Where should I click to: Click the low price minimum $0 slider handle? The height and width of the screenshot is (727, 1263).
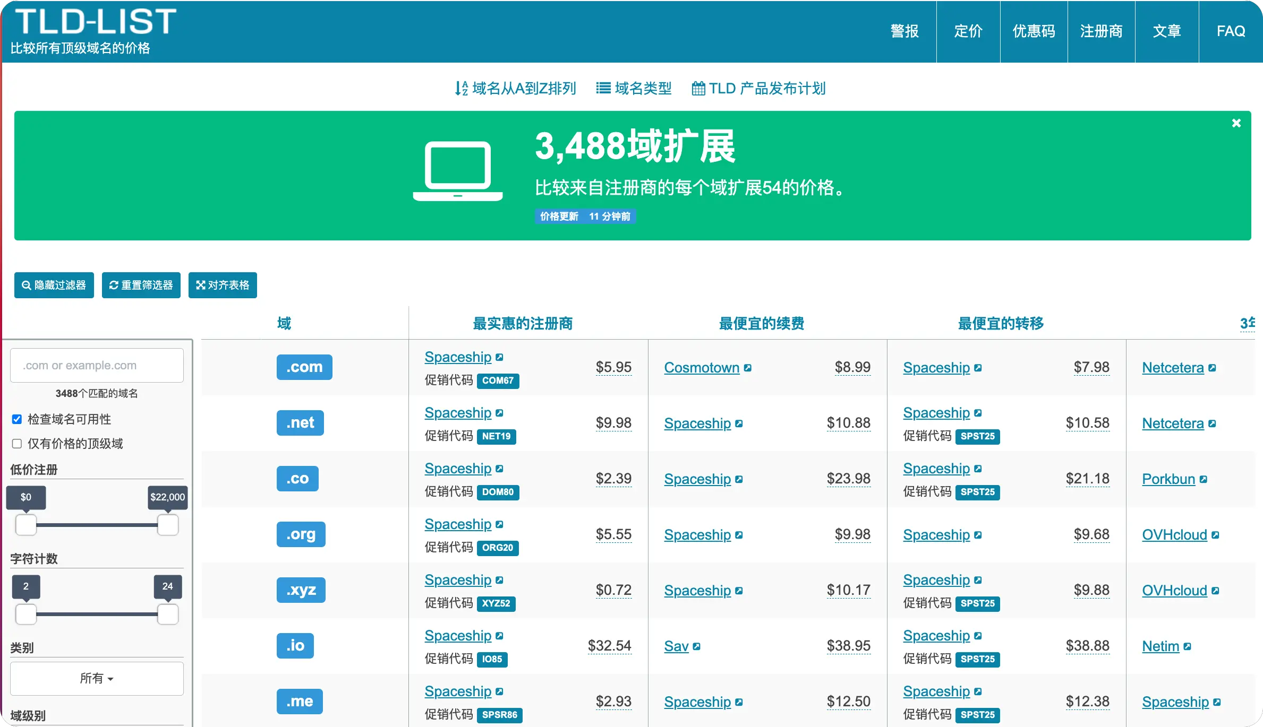(x=26, y=525)
